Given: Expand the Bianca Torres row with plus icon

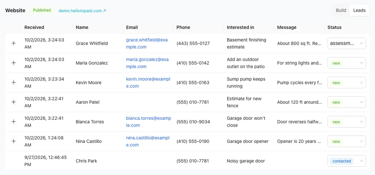Looking at the screenshot, I should tap(14, 122).
